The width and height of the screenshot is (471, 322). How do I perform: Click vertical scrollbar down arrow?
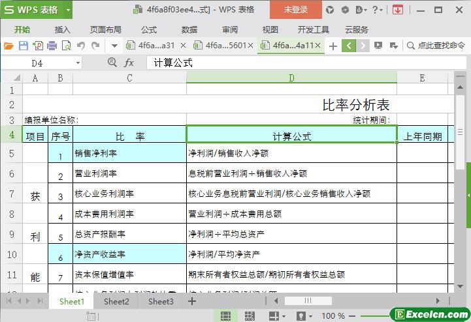(x=460, y=287)
